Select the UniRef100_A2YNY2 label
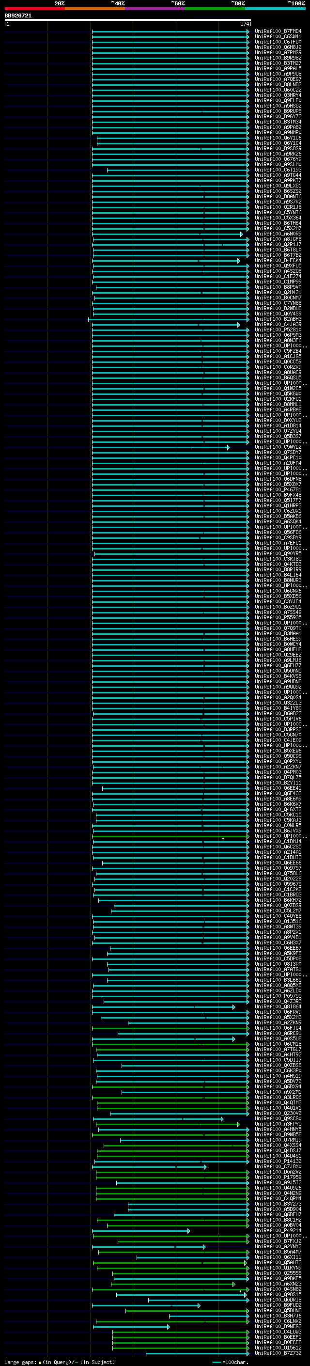 coord(278,1247)
